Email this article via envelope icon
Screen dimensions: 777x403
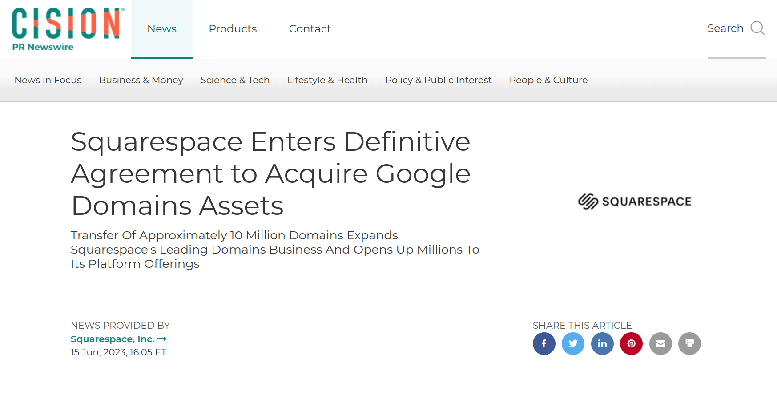[x=660, y=343]
